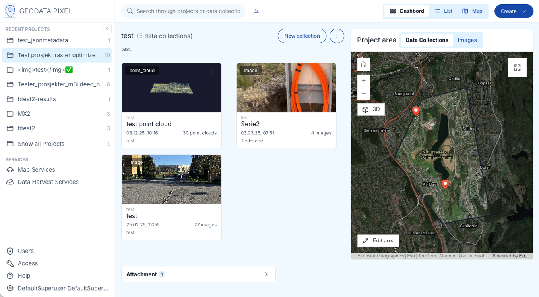Zoom out on the map
Image resolution: width=539 pixels, height=297 pixels.
(363, 93)
